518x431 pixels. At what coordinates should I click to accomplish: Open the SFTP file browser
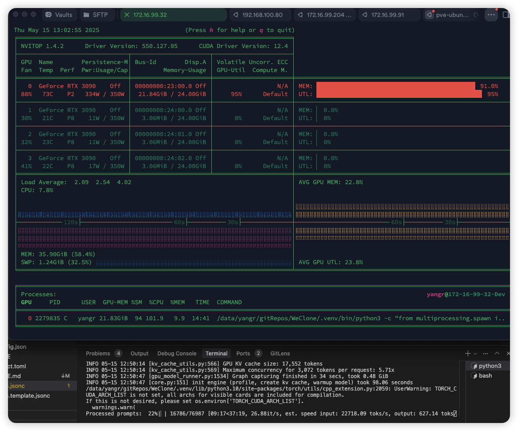click(96, 15)
